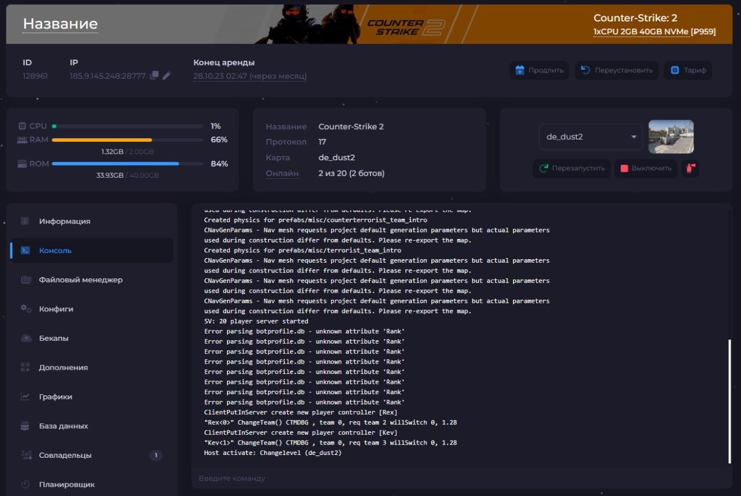Click the ROM disk icon
The width and height of the screenshot is (741, 496).
coord(22,164)
